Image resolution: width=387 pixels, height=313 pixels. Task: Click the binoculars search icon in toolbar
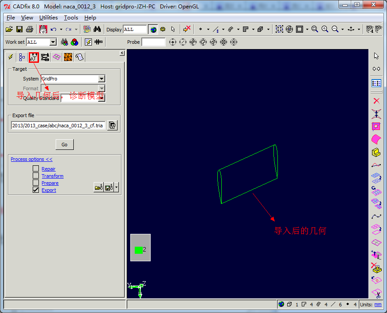(x=98, y=29)
